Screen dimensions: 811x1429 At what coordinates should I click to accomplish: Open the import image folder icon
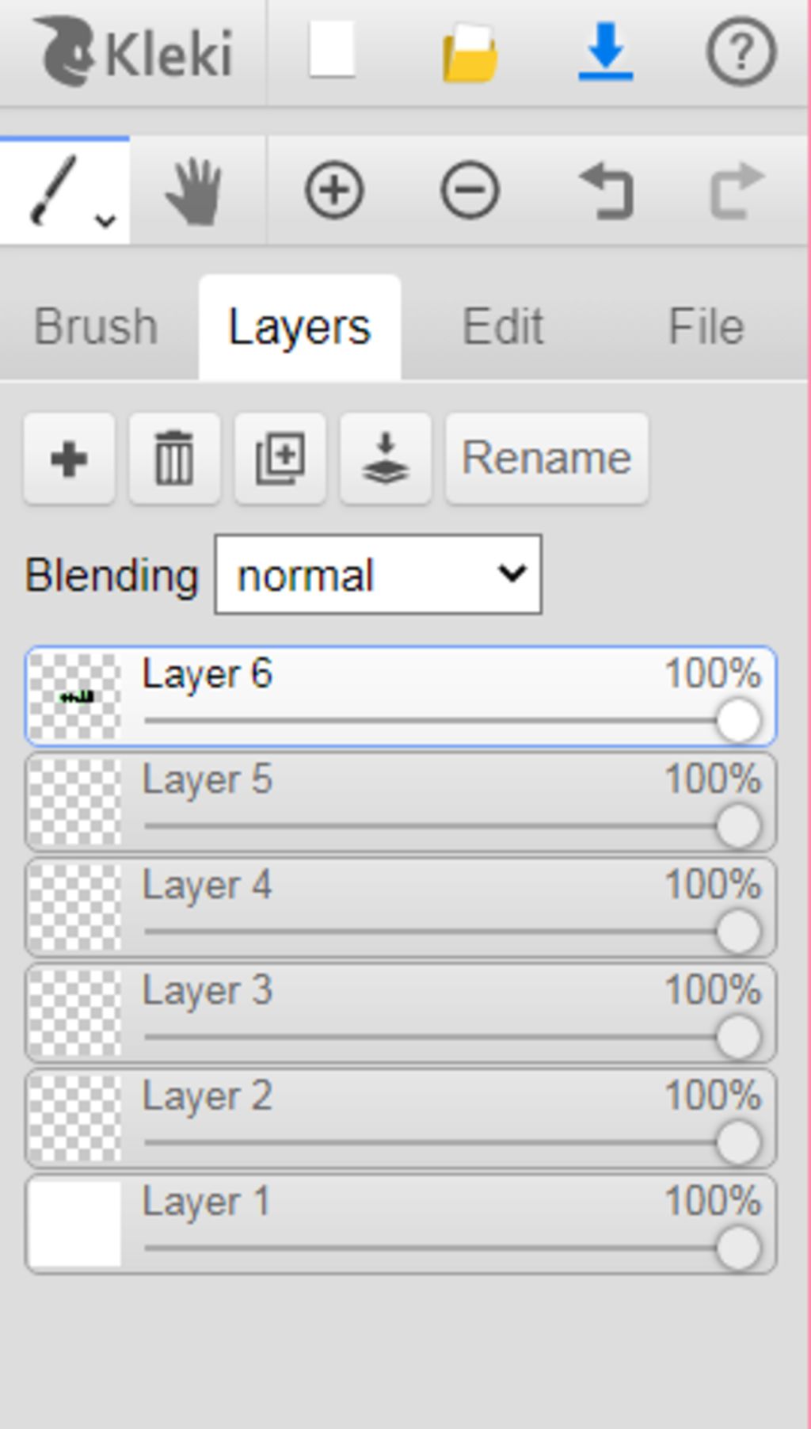470,52
